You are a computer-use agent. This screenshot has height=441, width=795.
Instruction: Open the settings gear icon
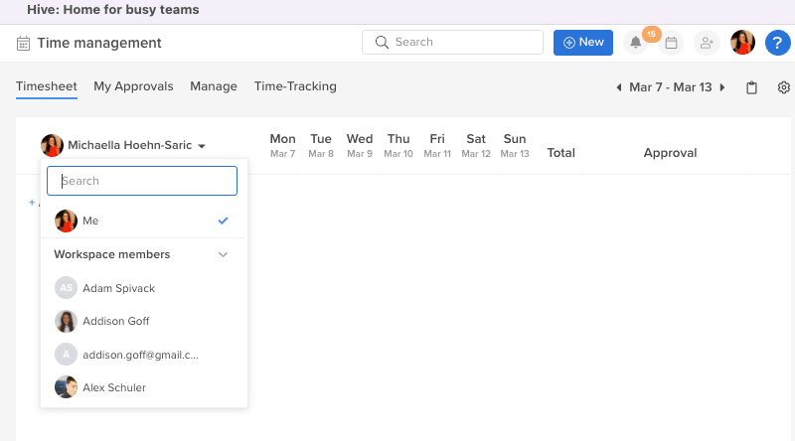783,87
